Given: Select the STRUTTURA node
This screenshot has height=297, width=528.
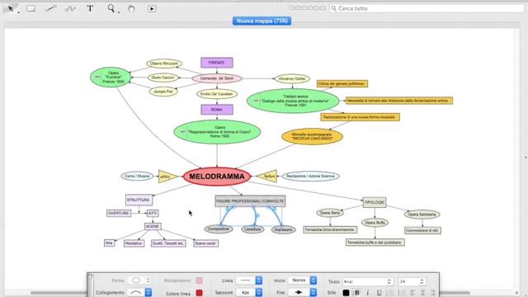Looking at the screenshot, I should 139,200.
